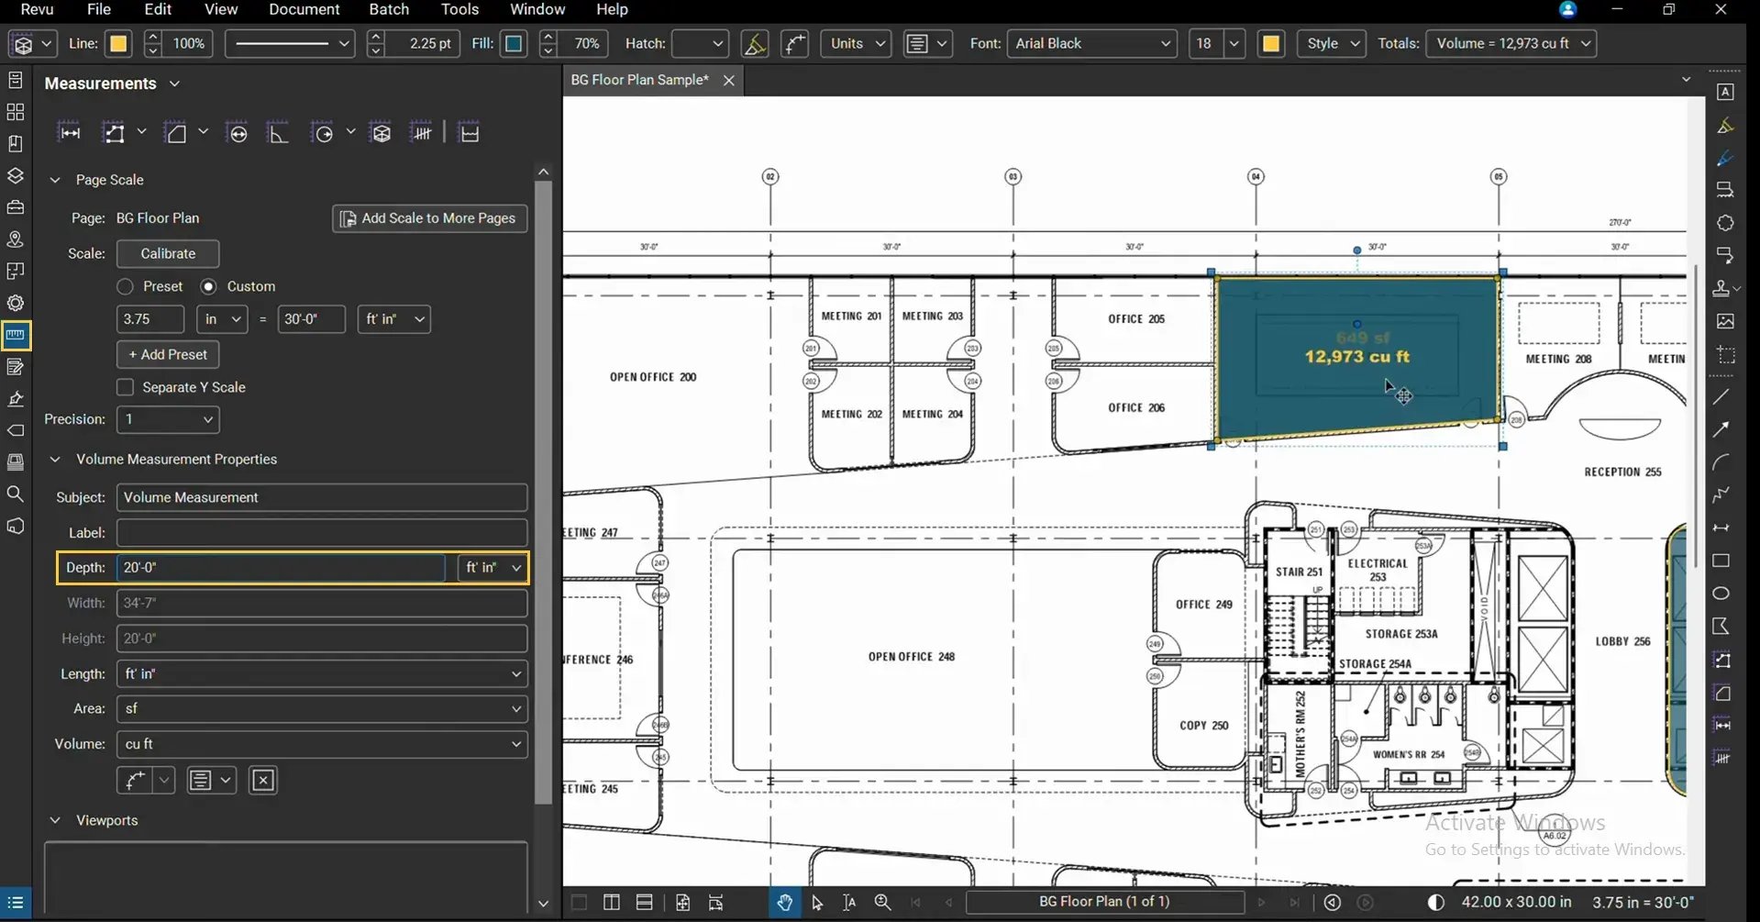The width and height of the screenshot is (1760, 922).
Task: Click the font color swatch
Action: point(1271,43)
